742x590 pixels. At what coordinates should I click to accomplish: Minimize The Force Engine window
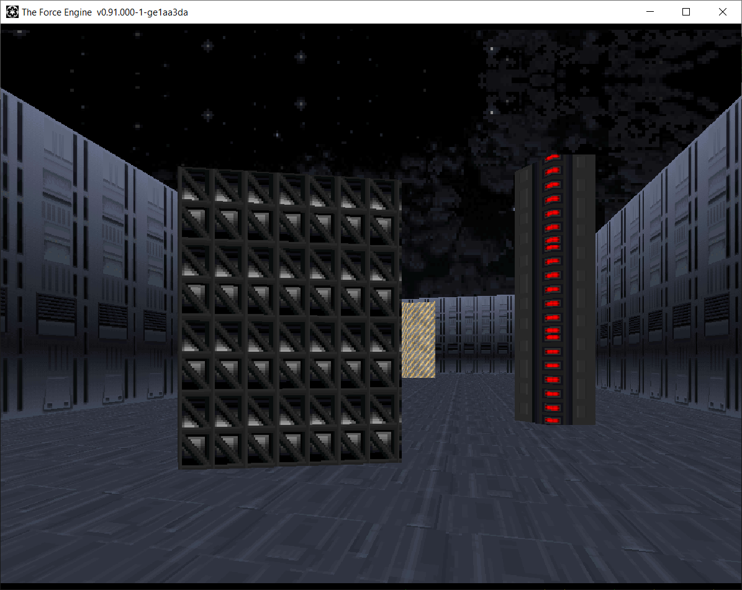(650, 12)
